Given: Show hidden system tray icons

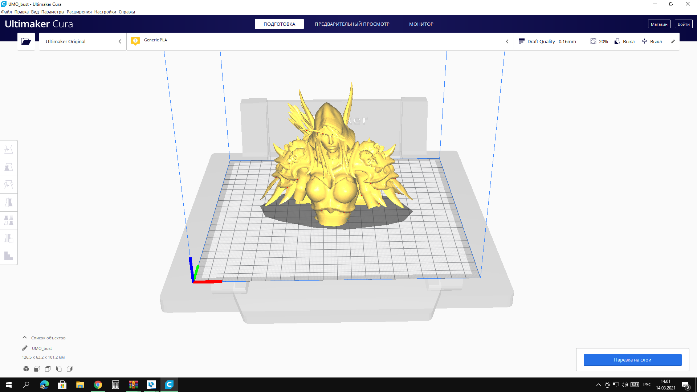Looking at the screenshot, I should pos(599,385).
